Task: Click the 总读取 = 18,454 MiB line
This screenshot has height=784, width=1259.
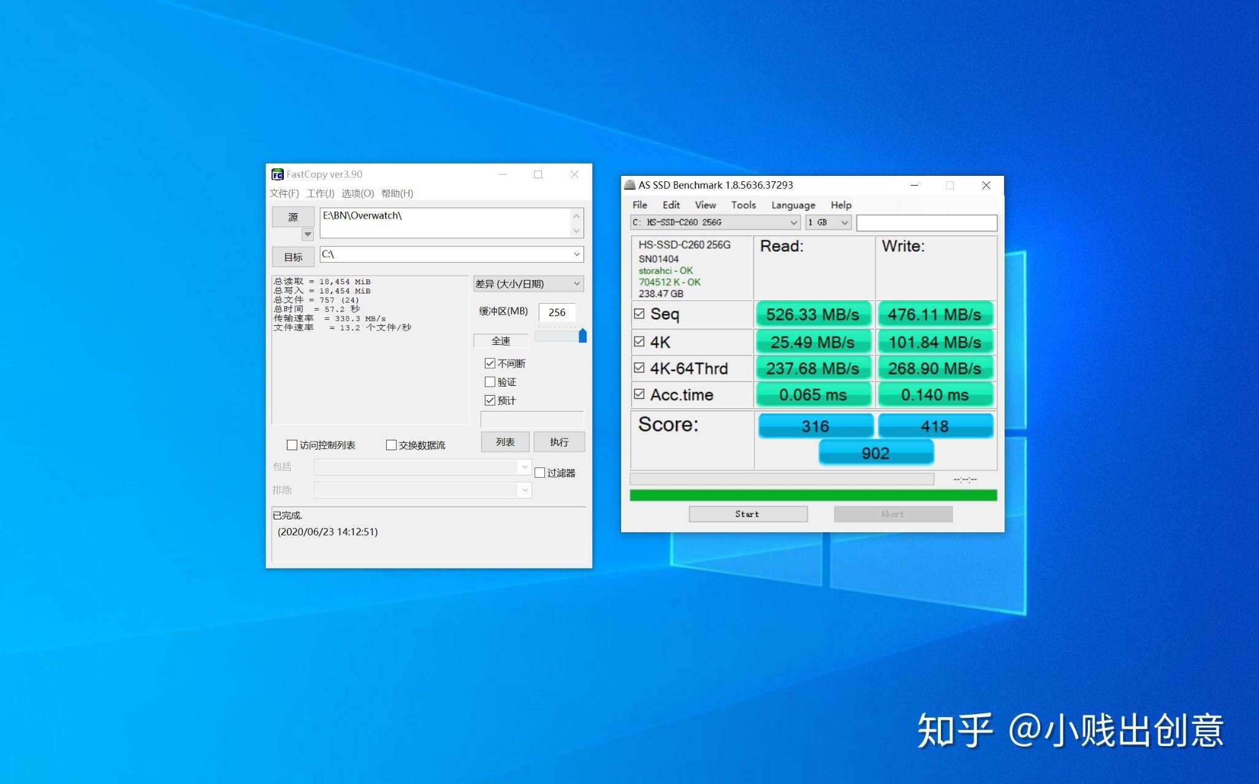Action: coord(322,282)
